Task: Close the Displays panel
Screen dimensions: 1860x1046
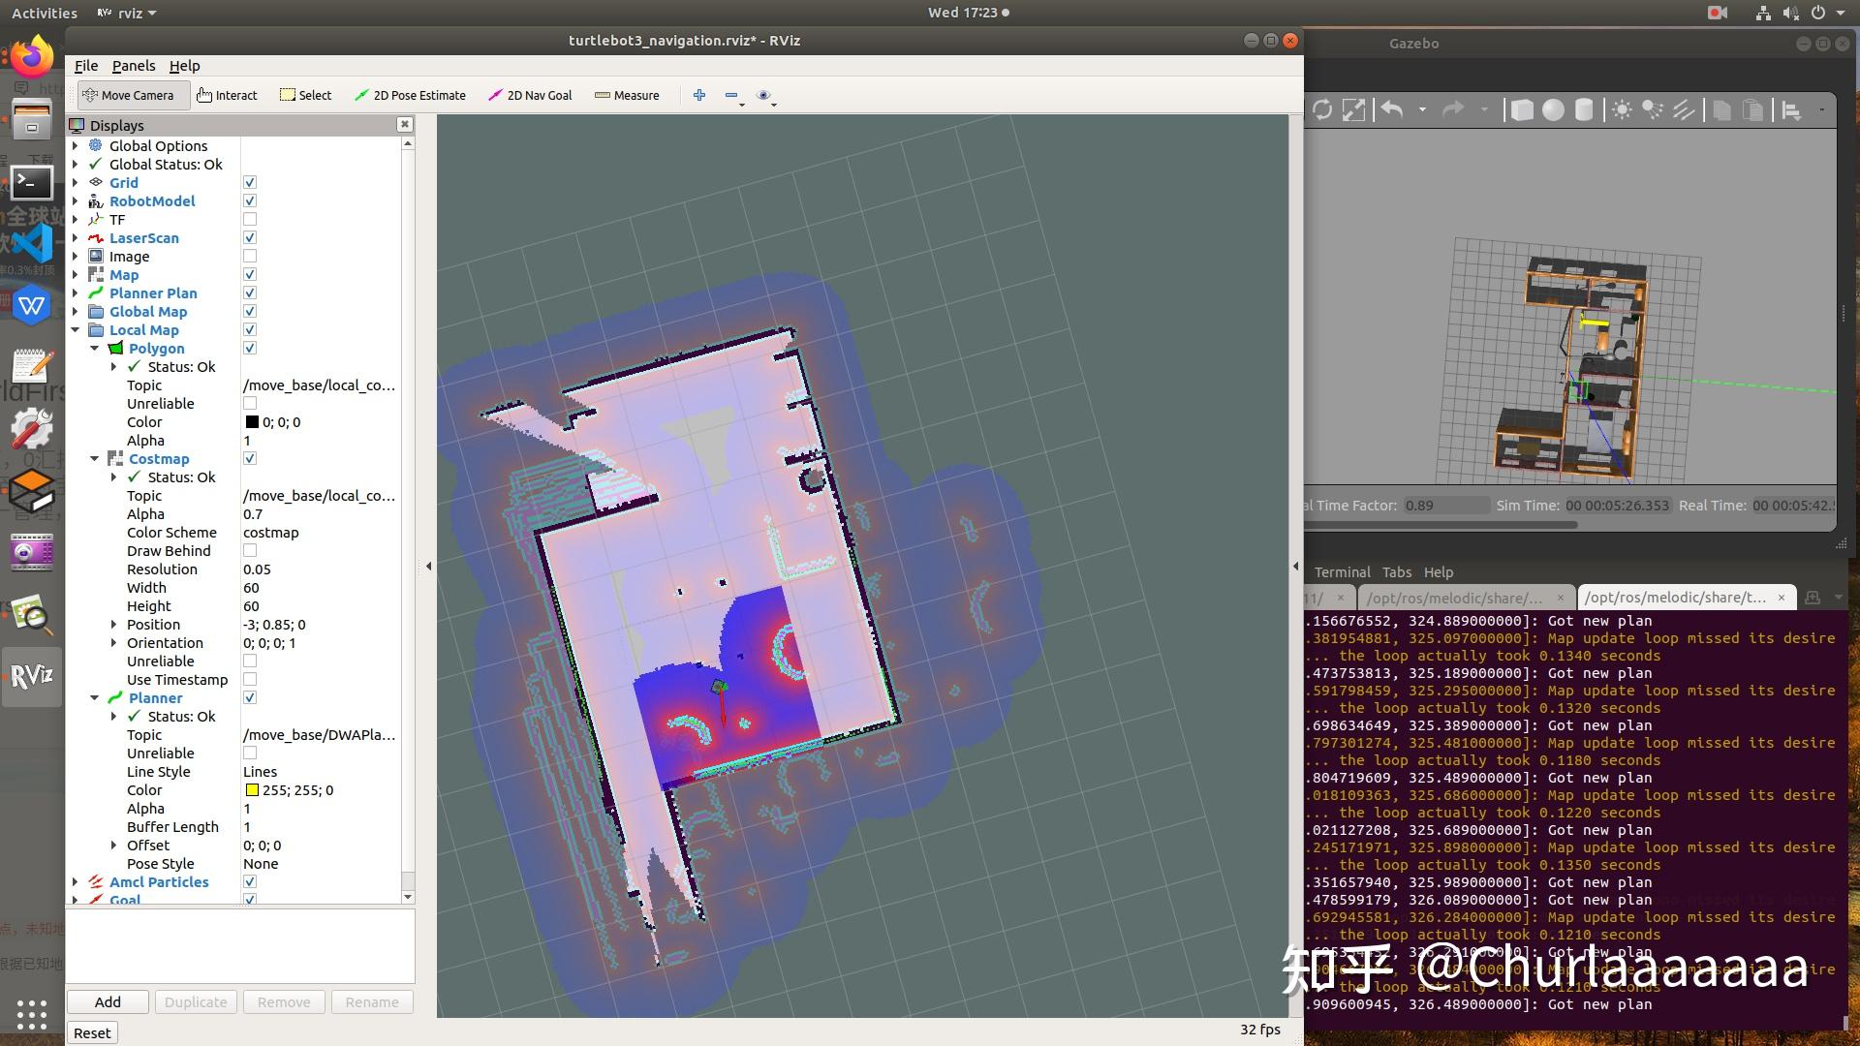Action: tap(405, 124)
